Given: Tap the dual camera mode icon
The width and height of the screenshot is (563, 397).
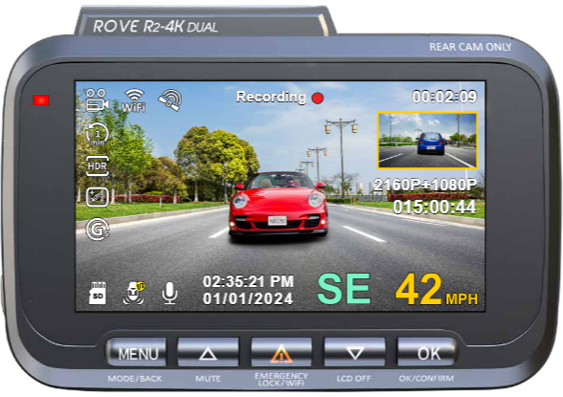Looking at the screenshot, I should 97,100.
